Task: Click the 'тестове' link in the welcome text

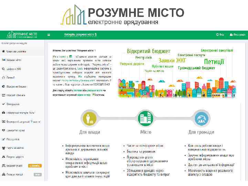Action: point(77,91)
